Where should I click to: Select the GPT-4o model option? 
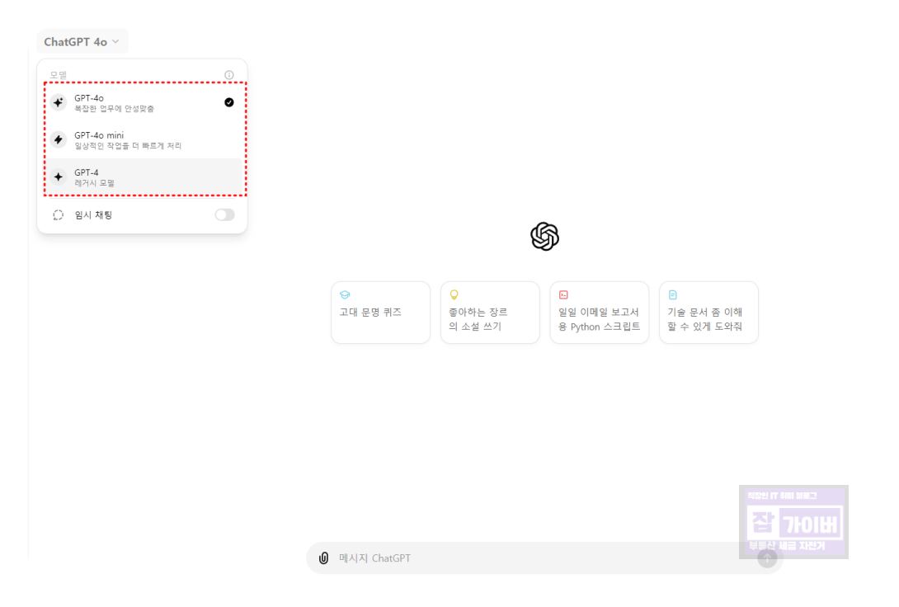[x=144, y=102]
